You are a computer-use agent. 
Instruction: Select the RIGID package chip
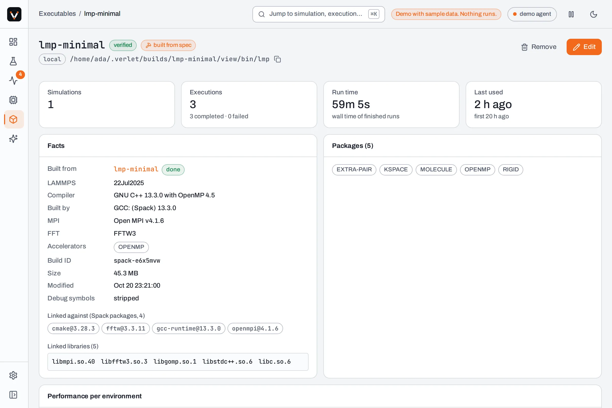[x=511, y=170]
